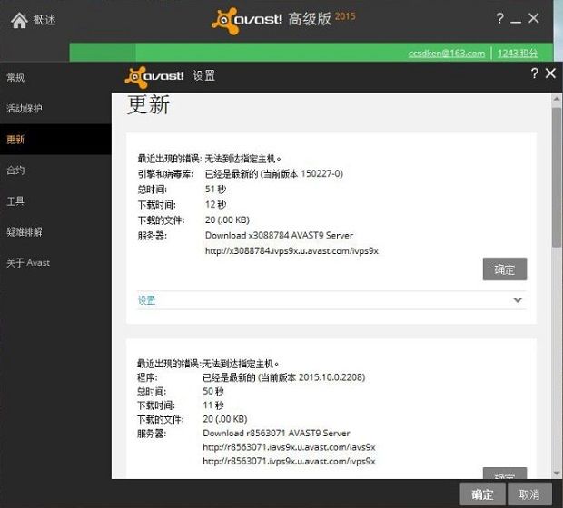Screen dimensions: 563x508
Task: Click the 程序 label
Action: (147, 377)
